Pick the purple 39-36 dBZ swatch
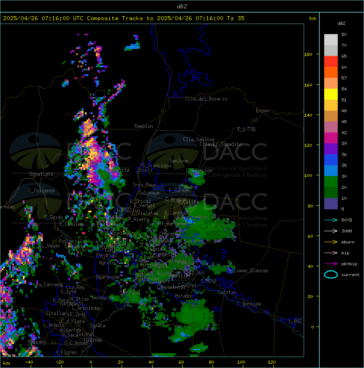The image size is (364, 368). coord(331,149)
